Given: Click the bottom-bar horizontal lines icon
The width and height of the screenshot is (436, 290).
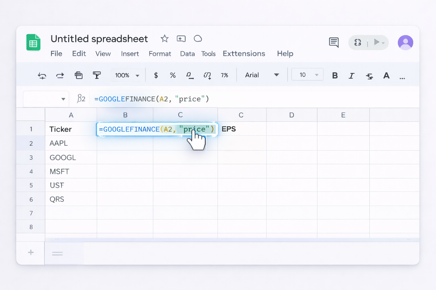Looking at the screenshot, I should coord(57,254).
